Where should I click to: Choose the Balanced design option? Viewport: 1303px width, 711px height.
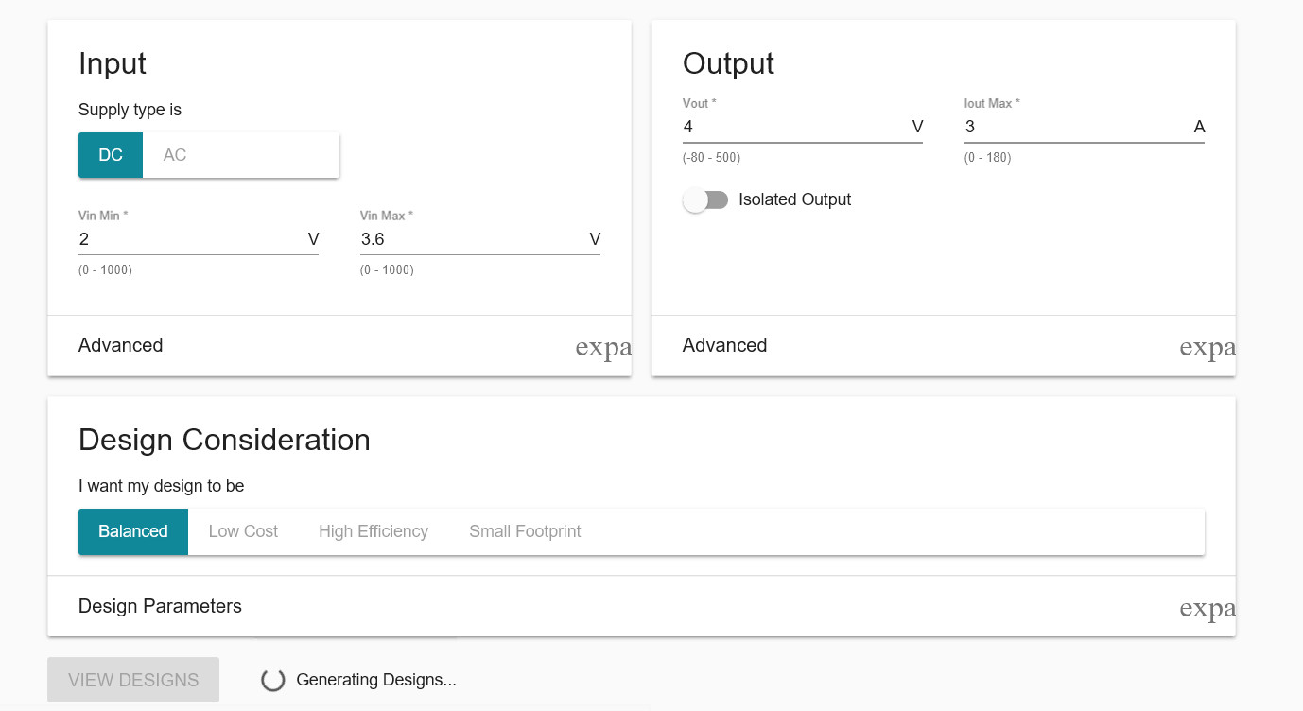click(x=133, y=531)
